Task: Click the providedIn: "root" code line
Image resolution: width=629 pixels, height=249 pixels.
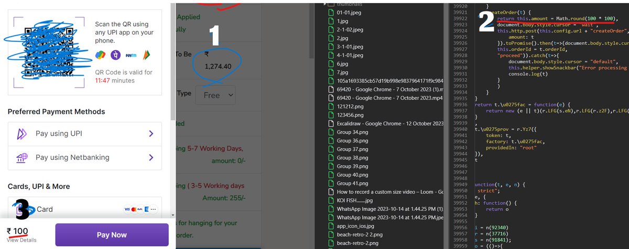Action: pos(511,148)
